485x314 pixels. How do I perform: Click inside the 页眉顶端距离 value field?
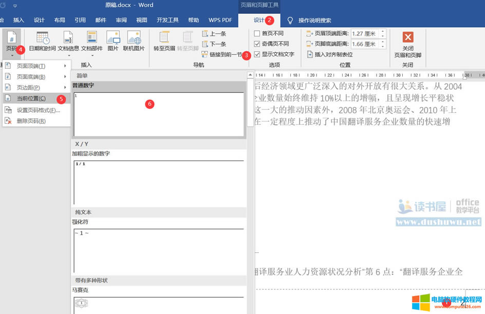365,34
